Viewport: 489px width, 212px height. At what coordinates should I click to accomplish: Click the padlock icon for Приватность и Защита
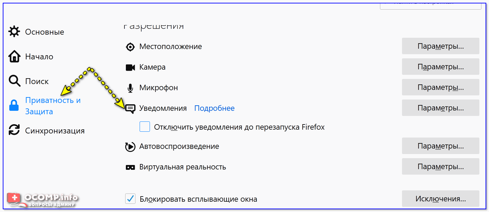coord(14,106)
